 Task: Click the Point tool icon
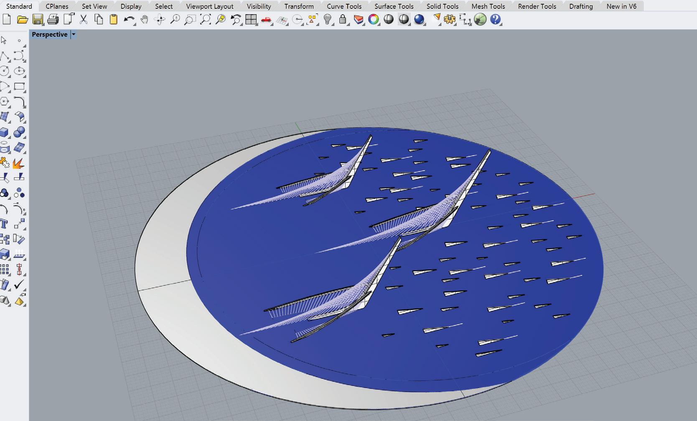click(x=19, y=40)
